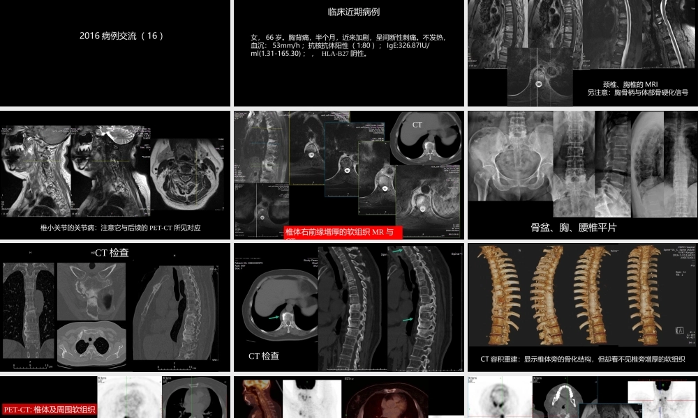This screenshot has width=698, height=418.
Task: Select the '临床近期病例' clinical history slide
Action: click(349, 53)
